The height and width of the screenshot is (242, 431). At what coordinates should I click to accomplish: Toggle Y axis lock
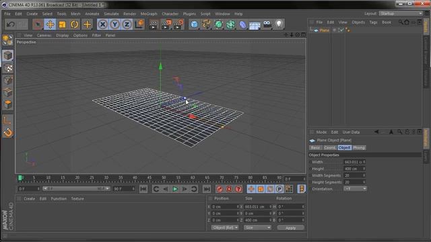[x=114, y=24]
